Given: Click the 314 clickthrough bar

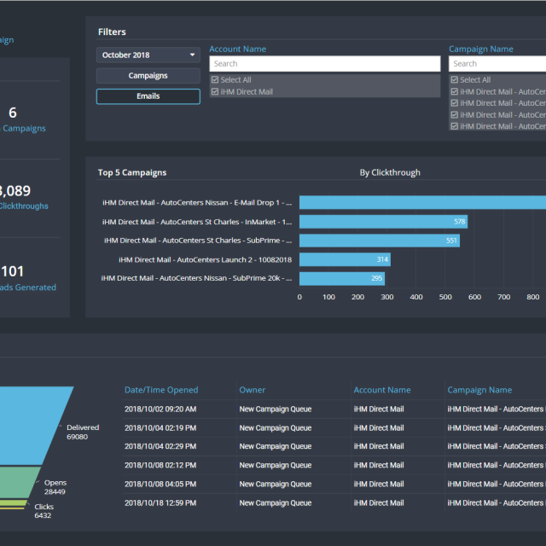Looking at the screenshot, I should point(345,259).
